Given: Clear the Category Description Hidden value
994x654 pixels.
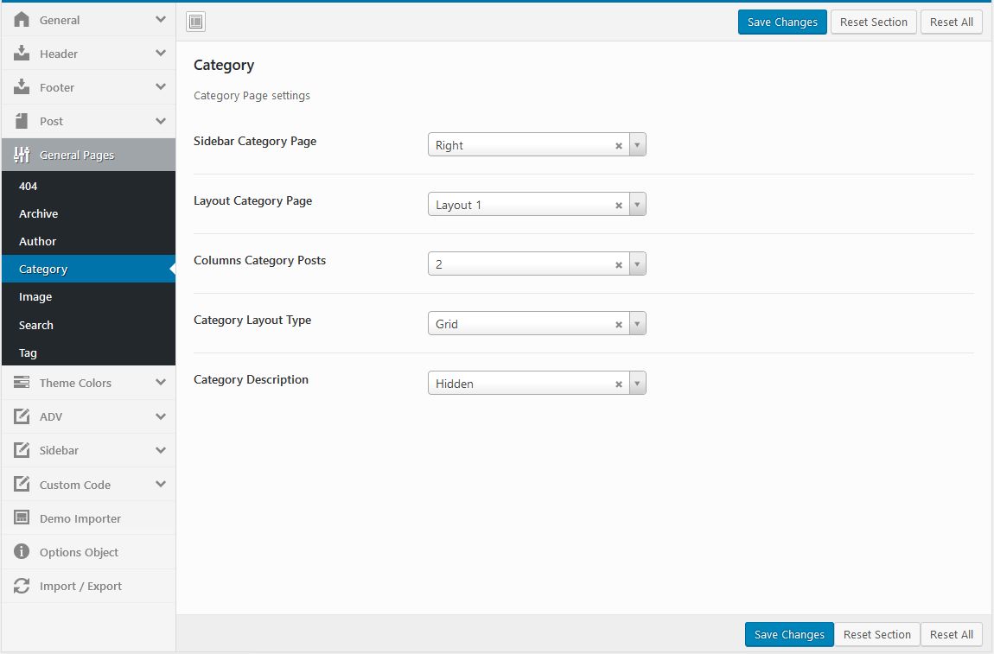Looking at the screenshot, I should [619, 384].
